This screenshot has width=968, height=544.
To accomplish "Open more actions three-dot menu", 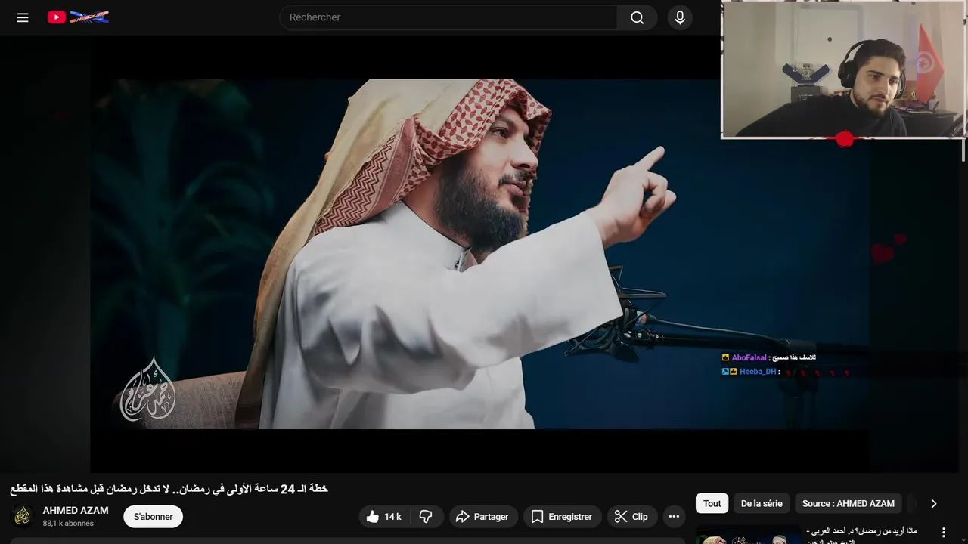I will [x=674, y=517].
